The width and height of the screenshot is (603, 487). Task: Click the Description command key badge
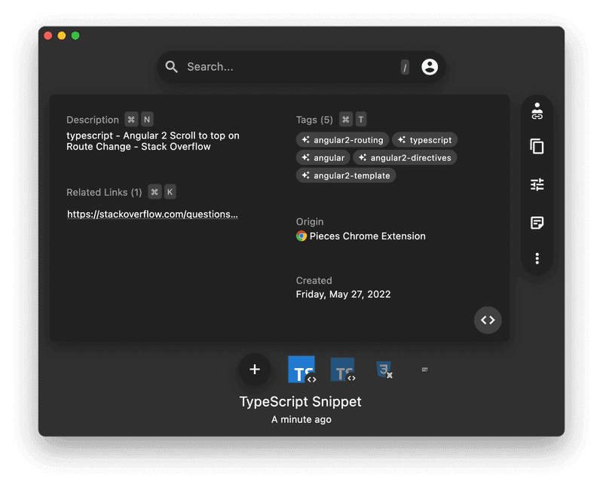131,120
